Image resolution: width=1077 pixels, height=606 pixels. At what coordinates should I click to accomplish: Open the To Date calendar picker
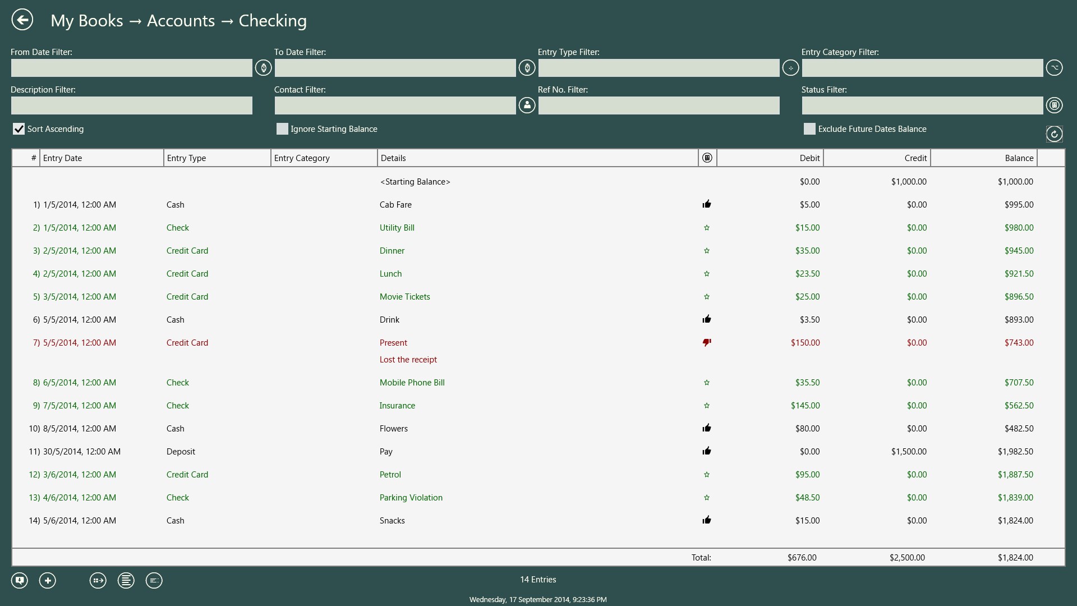coord(527,68)
